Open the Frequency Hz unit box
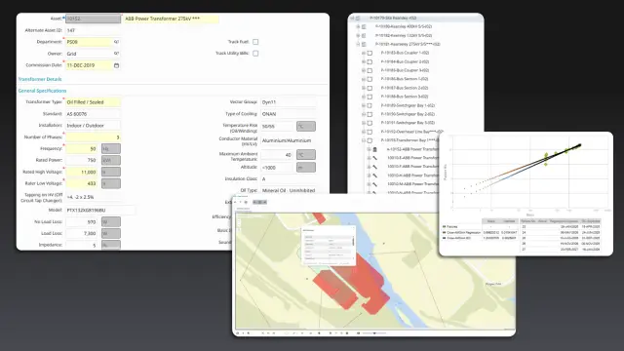Screen dimensions: 624x351 click(111, 149)
